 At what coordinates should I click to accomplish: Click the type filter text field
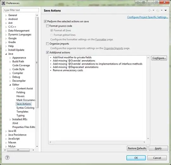(21, 10)
